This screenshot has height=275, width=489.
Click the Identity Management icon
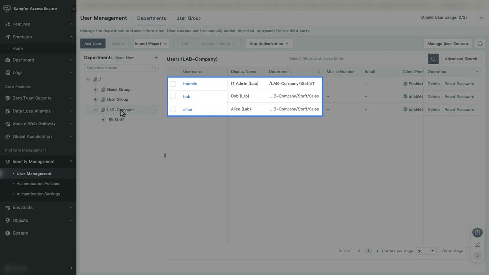point(7,161)
